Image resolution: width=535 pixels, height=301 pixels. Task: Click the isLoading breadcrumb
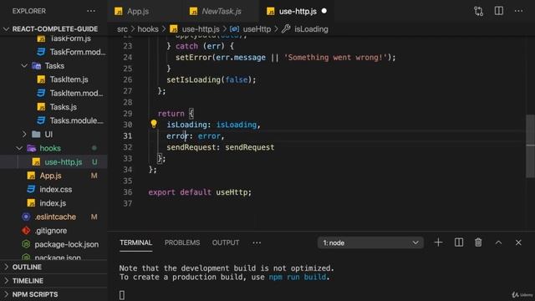pyautogui.click(x=311, y=29)
